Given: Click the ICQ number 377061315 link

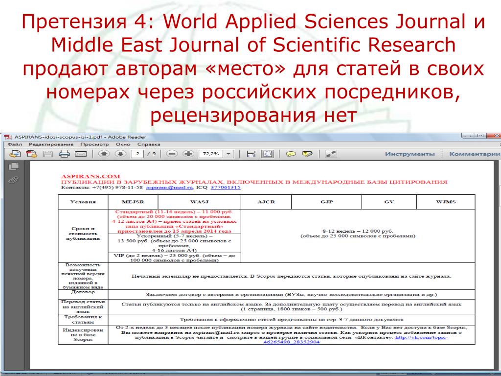Looking at the screenshot, I should coord(226,188).
